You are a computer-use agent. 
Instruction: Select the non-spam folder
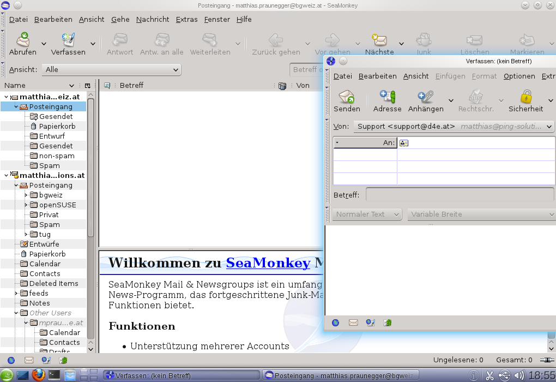click(57, 156)
